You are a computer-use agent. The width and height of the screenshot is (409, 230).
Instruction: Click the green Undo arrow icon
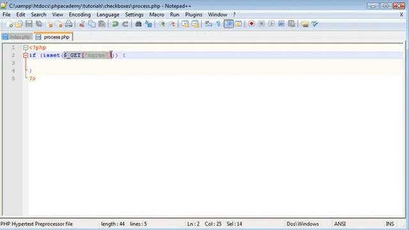tap(115, 24)
